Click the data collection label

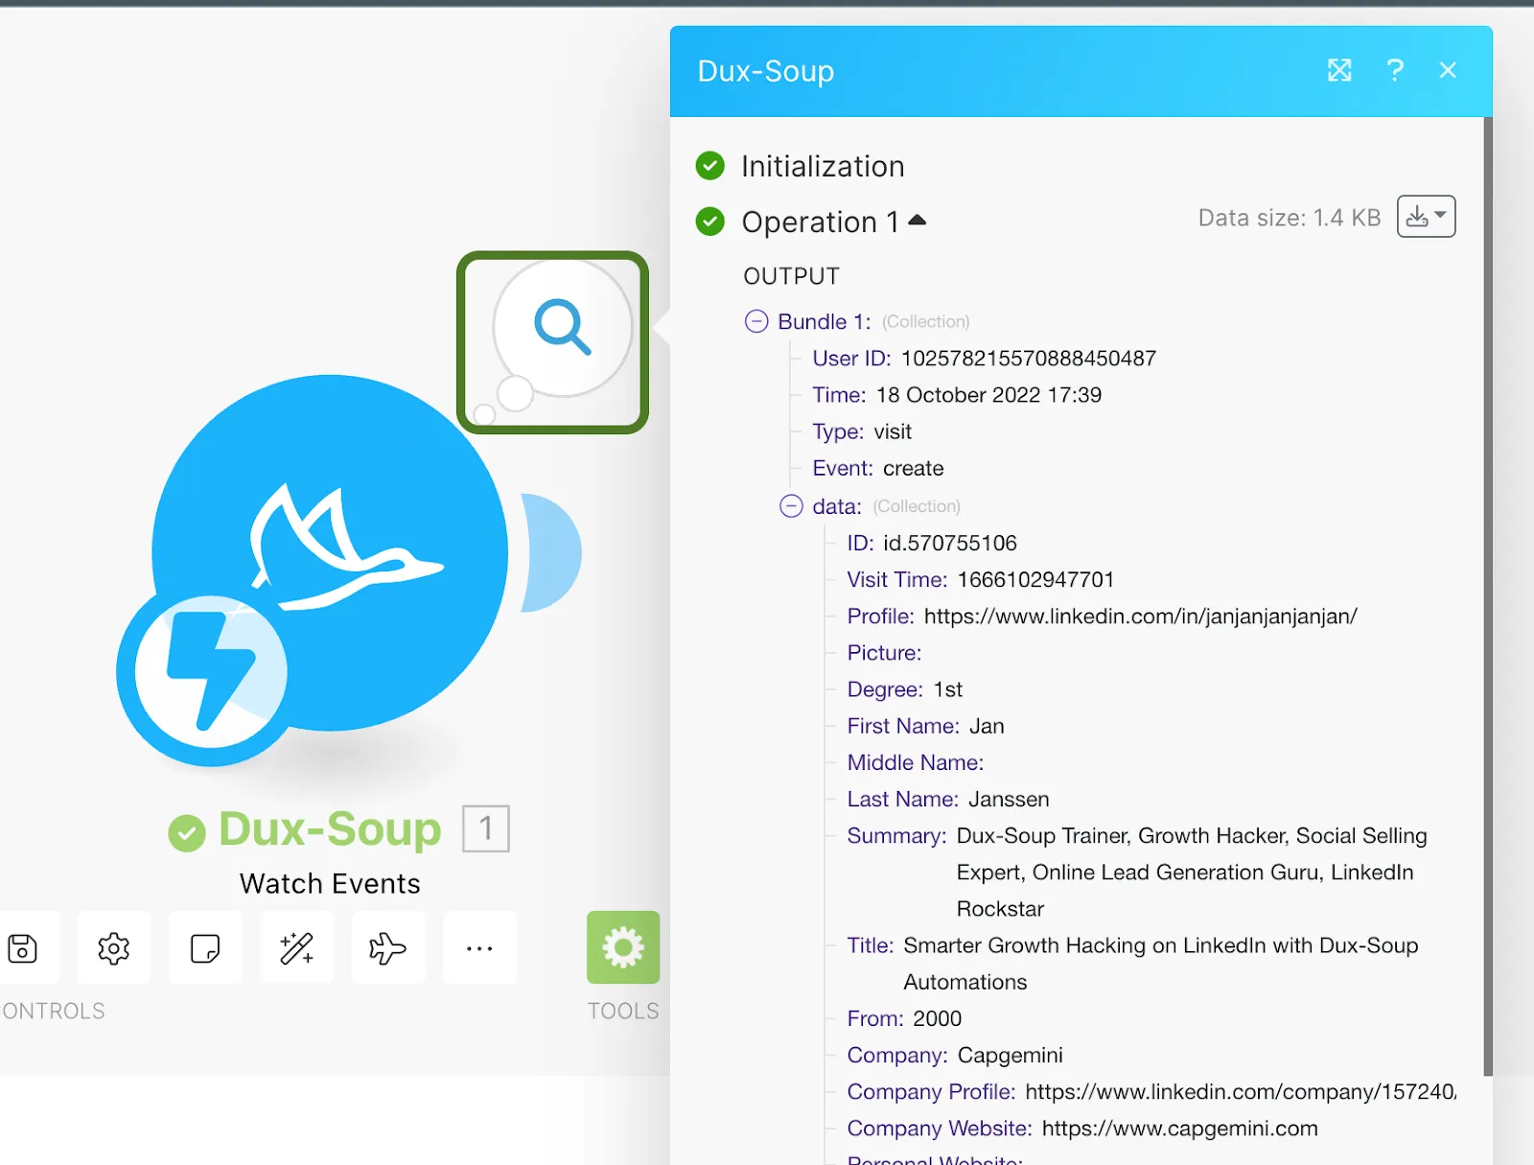[837, 506]
